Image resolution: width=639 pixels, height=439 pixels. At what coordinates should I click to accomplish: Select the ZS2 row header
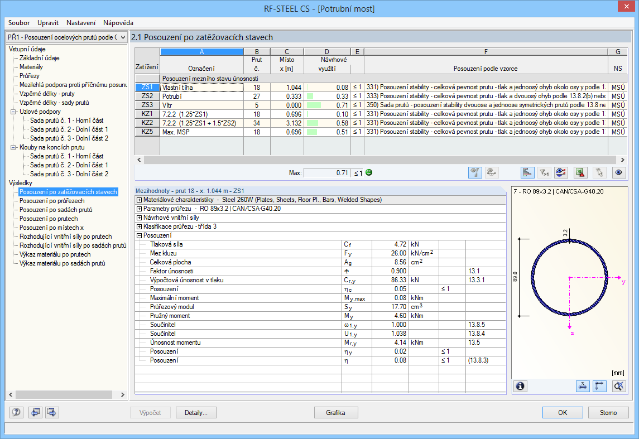click(x=147, y=96)
